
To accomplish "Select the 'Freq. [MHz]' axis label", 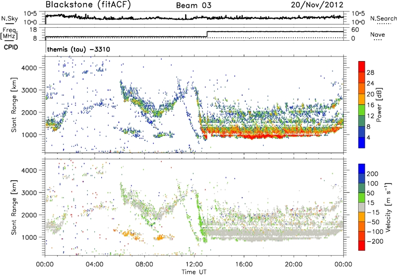I will (9, 33).
